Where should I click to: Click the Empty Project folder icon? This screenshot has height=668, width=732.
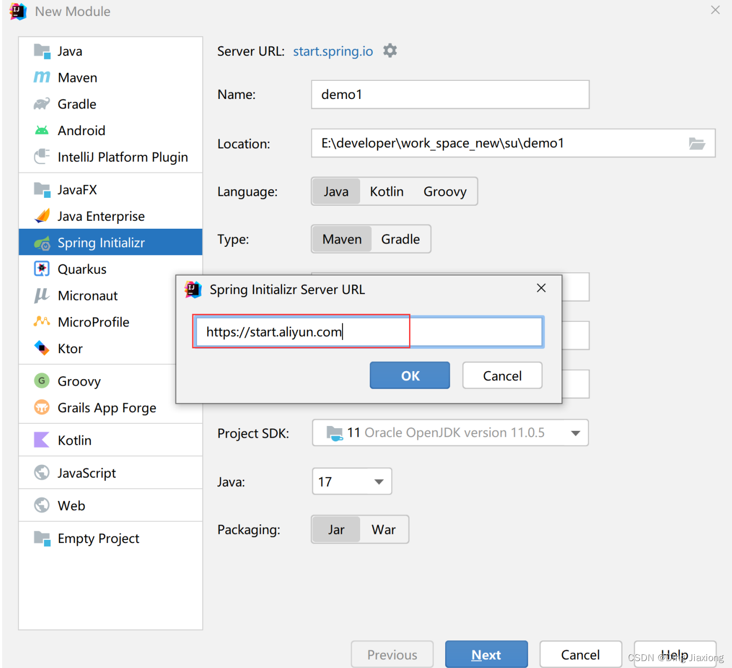pos(42,538)
